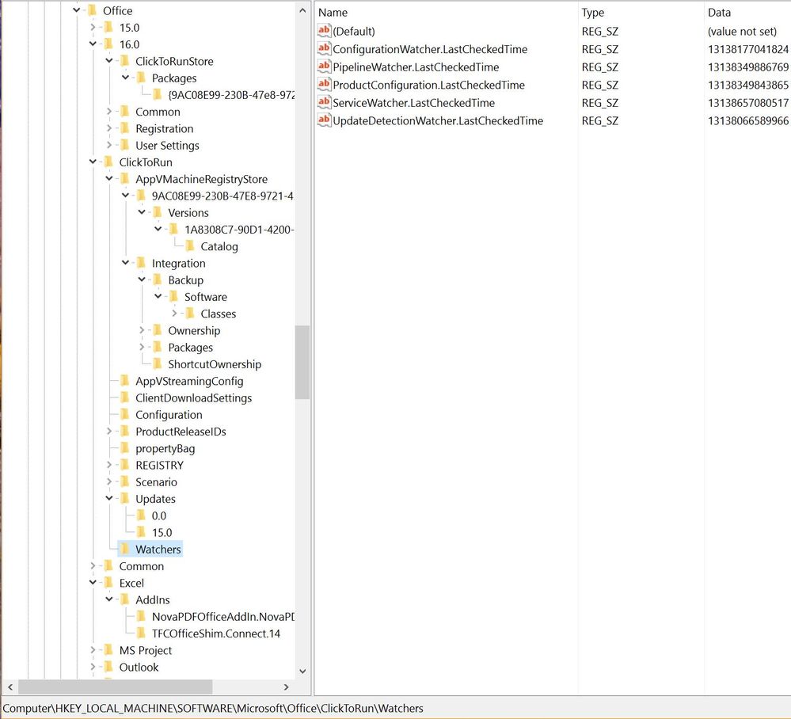Click the ab icon of ServiceWatcher.LastCheckedTime

tap(324, 102)
